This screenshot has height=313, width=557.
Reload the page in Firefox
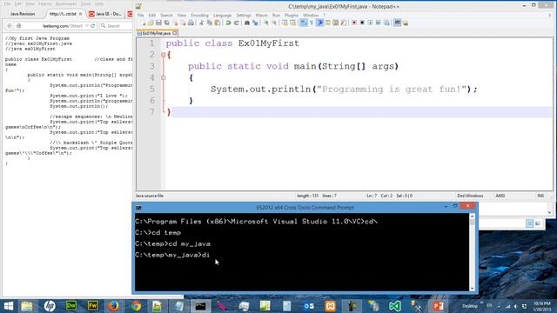[93, 26]
